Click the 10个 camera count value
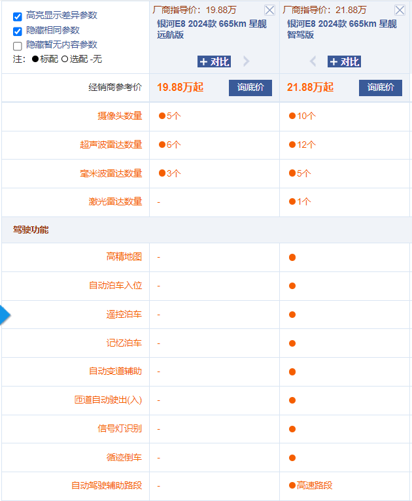This screenshot has height=501, width=412. [302, 116]
